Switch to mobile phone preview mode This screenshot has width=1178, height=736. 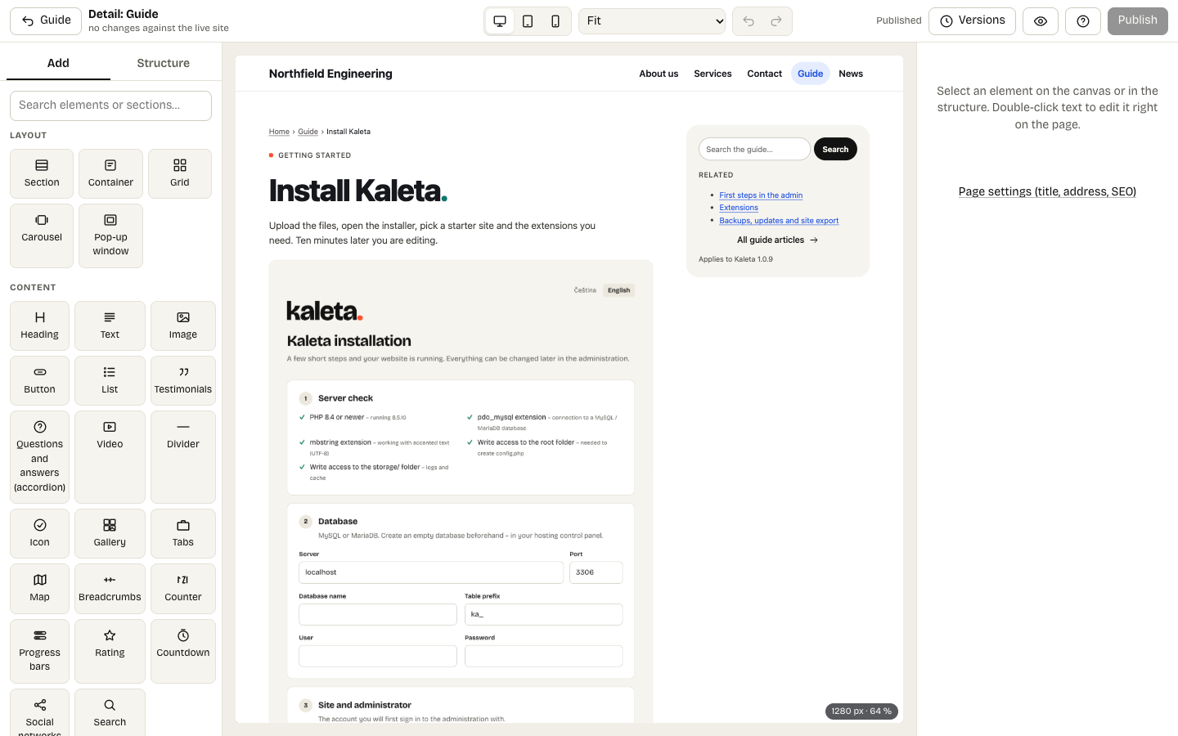[x=555, y=21]
